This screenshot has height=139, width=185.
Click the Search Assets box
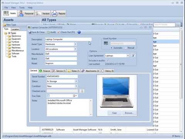point(165,25)
